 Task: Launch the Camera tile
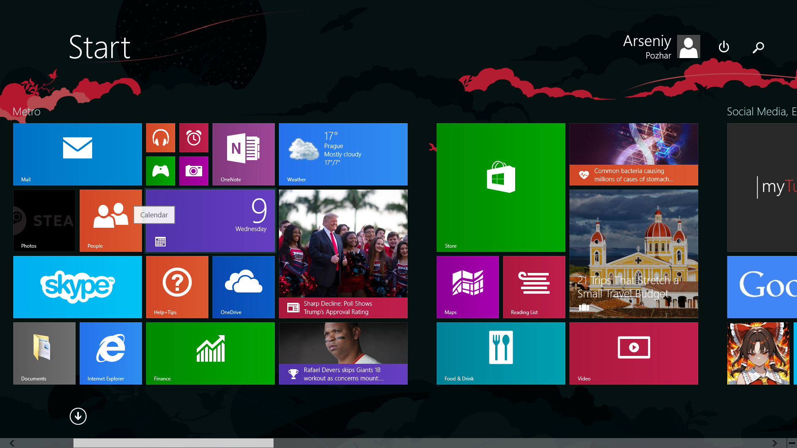click(193, 171)
